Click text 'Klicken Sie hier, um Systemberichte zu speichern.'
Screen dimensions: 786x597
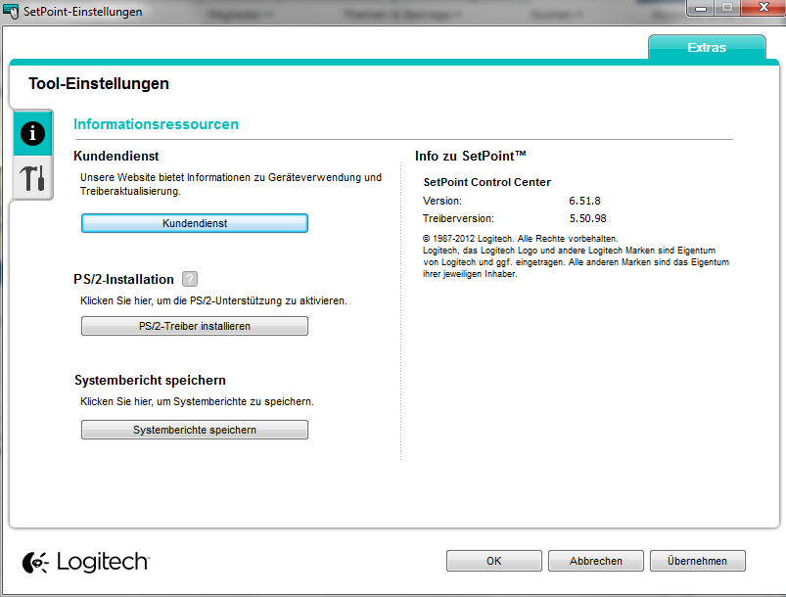tap(197, 401)
